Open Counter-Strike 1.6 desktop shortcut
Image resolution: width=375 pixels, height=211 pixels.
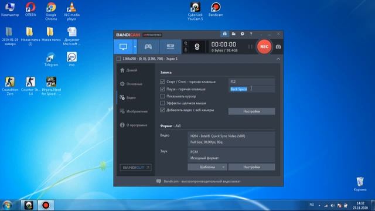(x=30, y=86)
